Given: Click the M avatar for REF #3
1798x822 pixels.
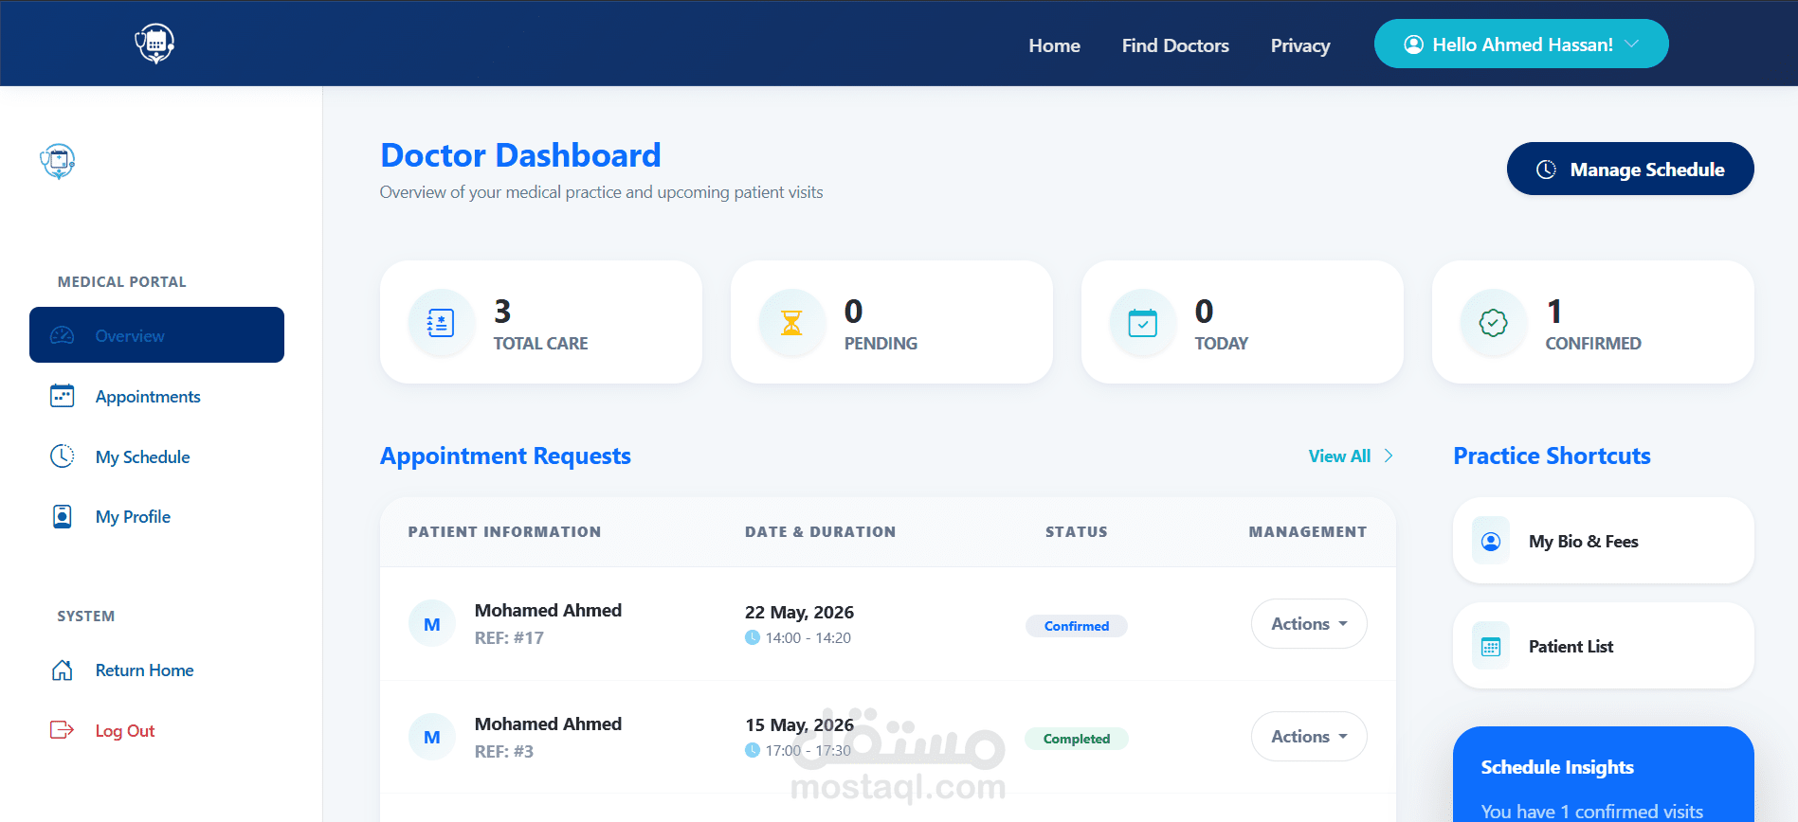Looking at the screenshot, I should pos(432,737).
